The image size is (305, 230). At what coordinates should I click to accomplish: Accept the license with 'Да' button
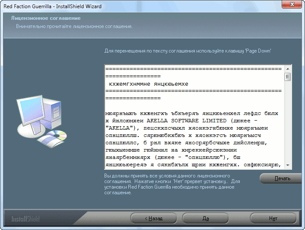[205, 218]
